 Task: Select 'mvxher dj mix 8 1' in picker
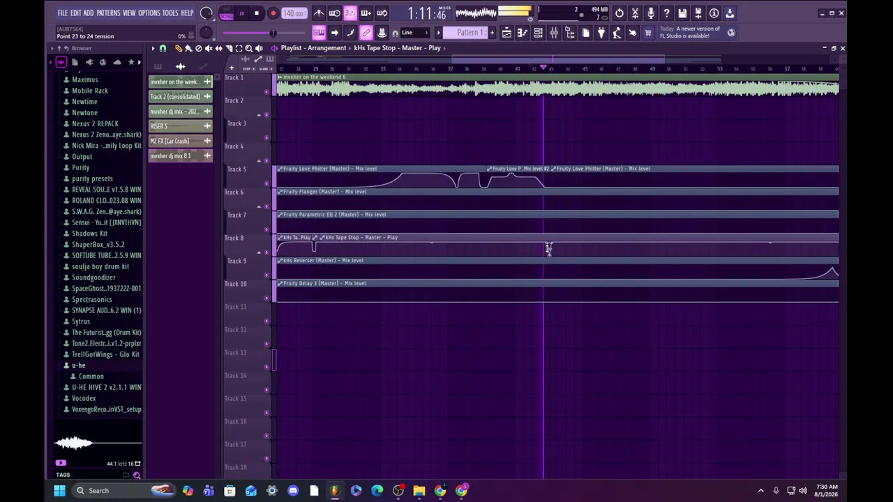(181, 155)
